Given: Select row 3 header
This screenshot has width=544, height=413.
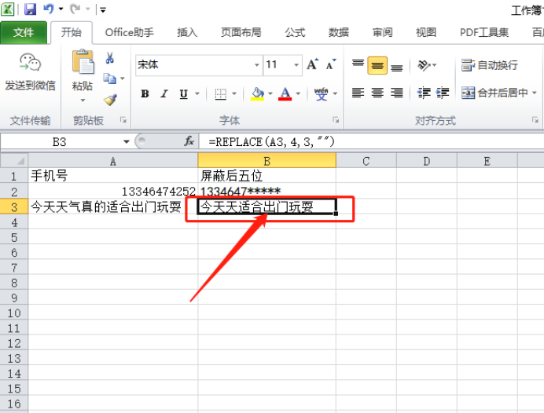Looking at the screenshot, I should click(14, 206).
